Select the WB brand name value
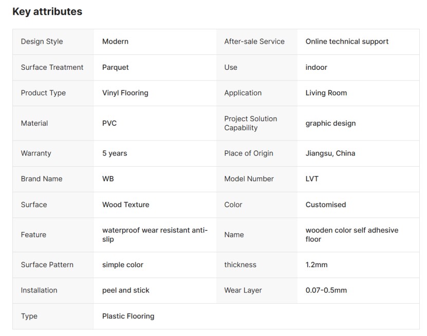 pyautogui.click(x=108, y=179)
